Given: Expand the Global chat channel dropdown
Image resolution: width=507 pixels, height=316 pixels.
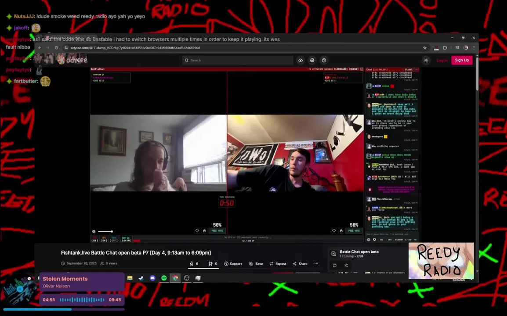Looking at the screenshot, I should coord(411,69).
